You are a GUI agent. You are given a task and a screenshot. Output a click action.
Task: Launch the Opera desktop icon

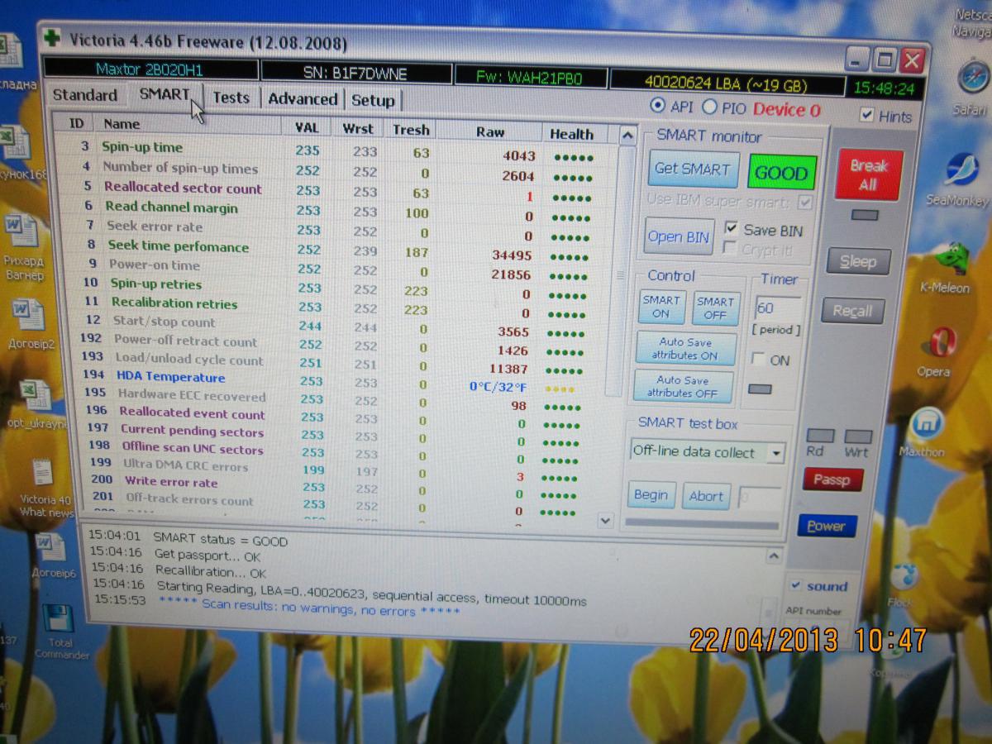coord(942,342)
